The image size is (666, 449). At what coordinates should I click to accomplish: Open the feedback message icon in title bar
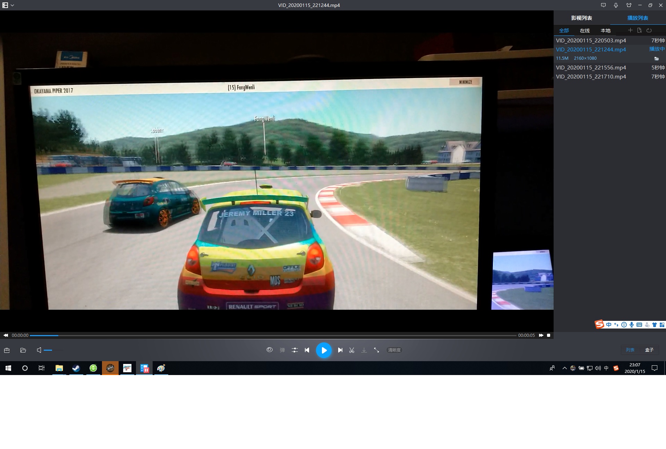[603, 5]
